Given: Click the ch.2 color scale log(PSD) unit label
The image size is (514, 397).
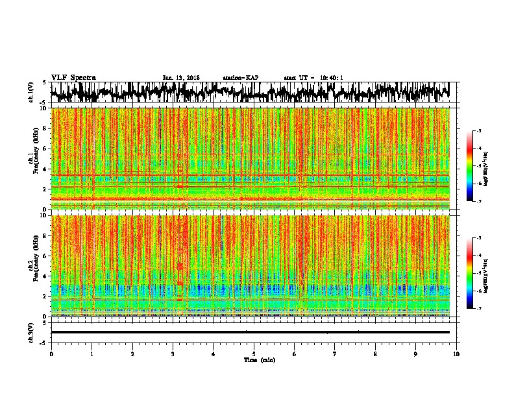Looking at the screenshot, I should click(486, 276).
